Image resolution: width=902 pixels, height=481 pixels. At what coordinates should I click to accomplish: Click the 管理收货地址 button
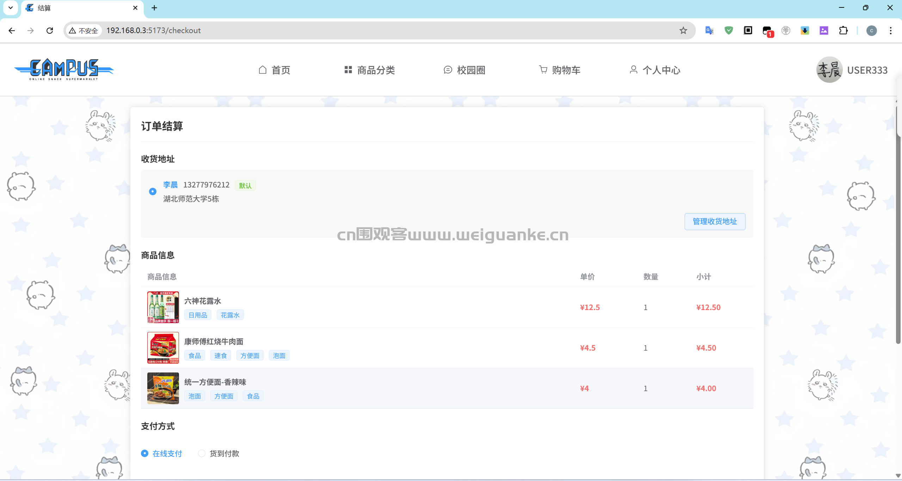point(715,221)
